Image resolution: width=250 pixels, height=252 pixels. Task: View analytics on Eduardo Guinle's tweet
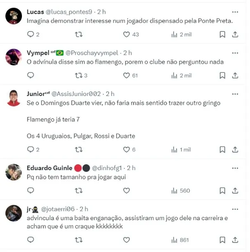pos(181,191)
